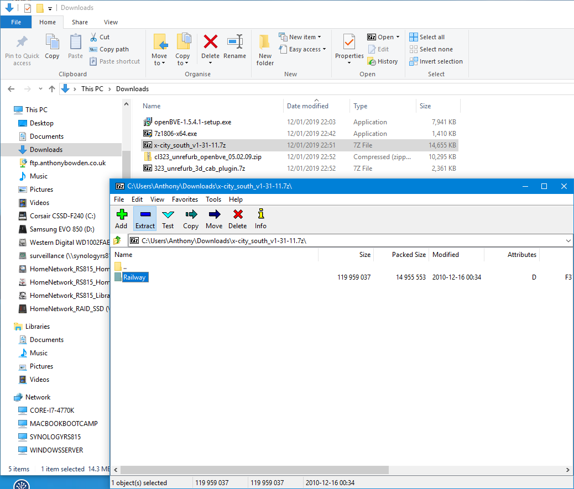Open the 7-Zip address bar dropdown
The height and width of the screenshot is (489, 574).
568,240
